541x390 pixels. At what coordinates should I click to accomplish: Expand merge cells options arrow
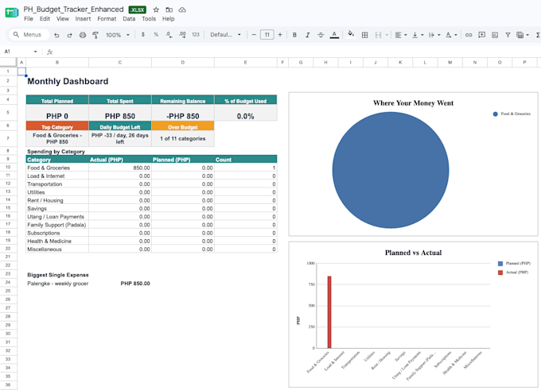pyautogui.click(x=387, y=35)
